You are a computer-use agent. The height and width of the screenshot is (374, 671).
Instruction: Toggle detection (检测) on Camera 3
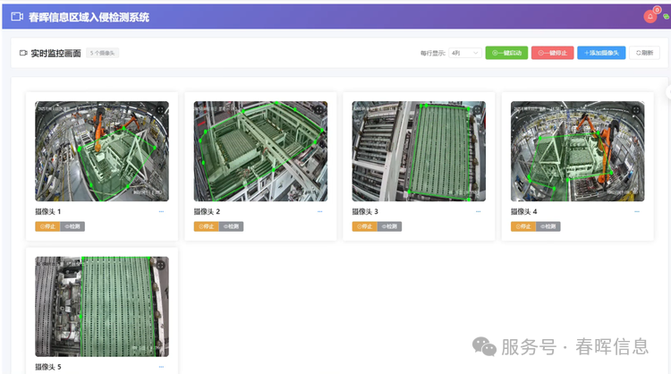coord(390,226)
